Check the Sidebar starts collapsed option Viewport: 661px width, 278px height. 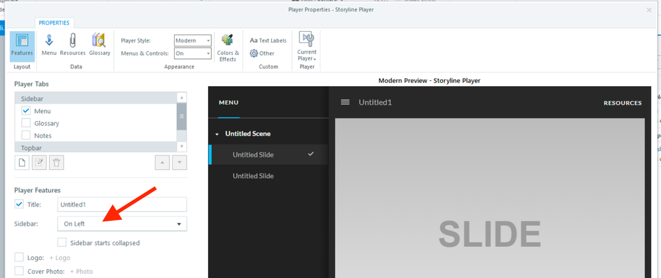(62, 243)
